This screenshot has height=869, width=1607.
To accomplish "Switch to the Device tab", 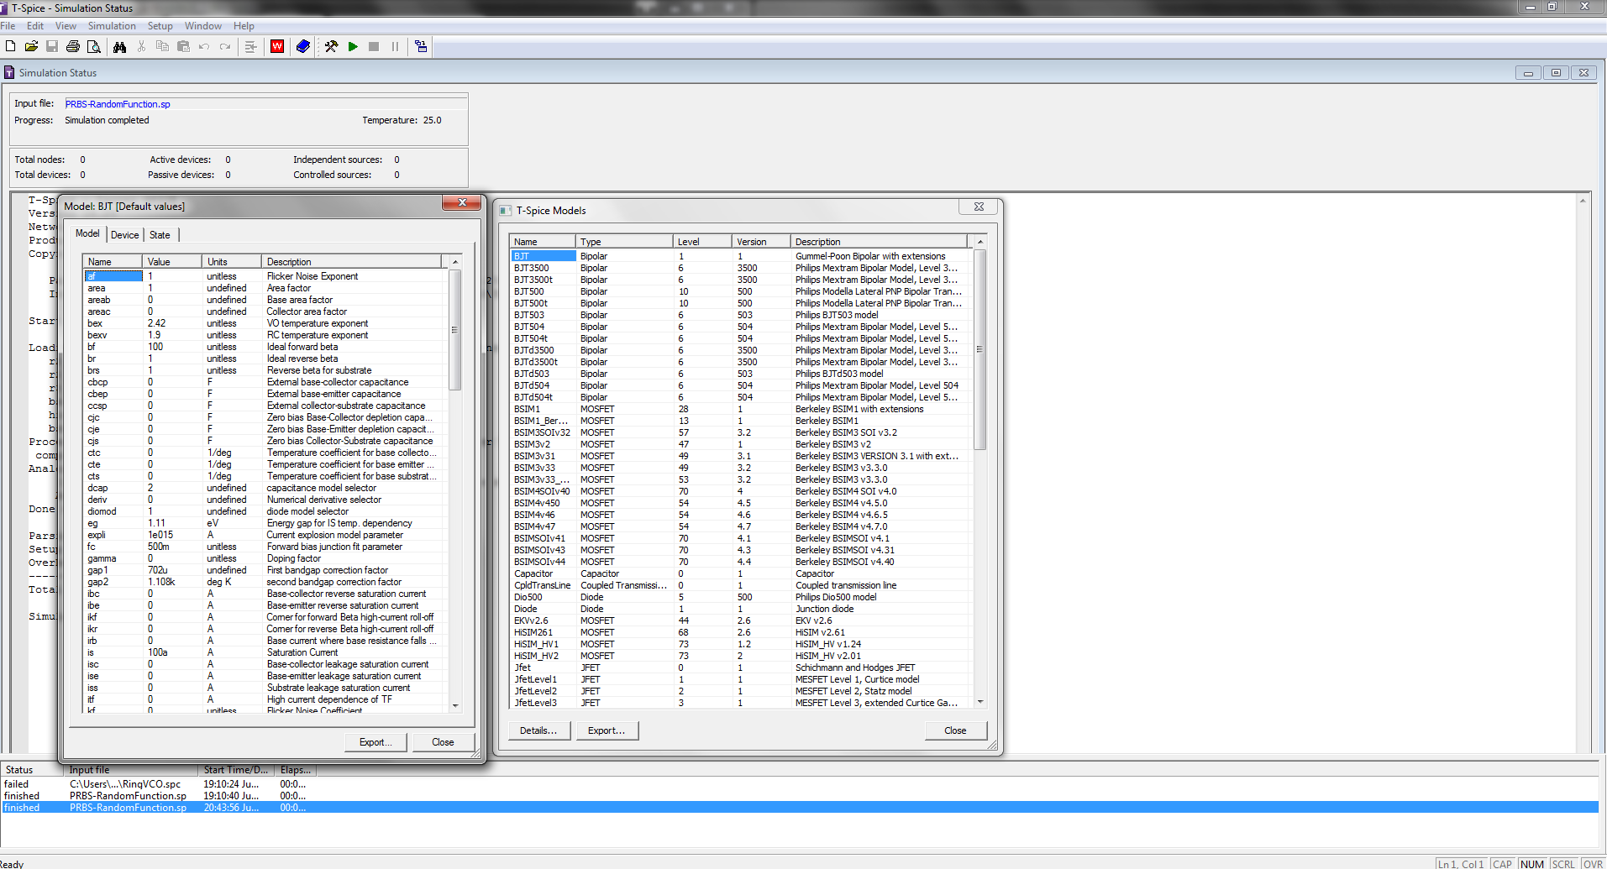I will [x=124, y=235].
